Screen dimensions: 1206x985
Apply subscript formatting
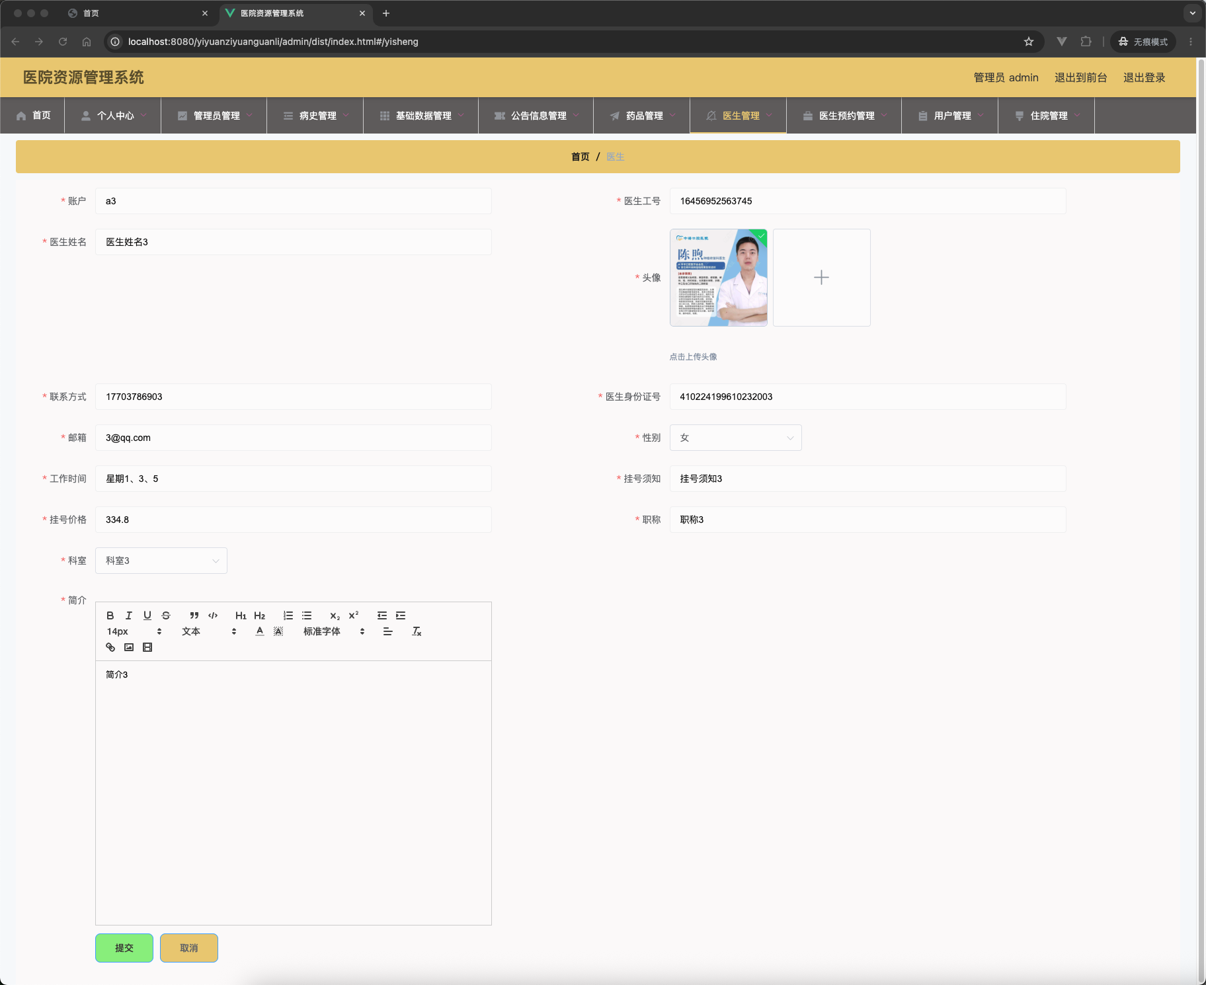point(335,615)
